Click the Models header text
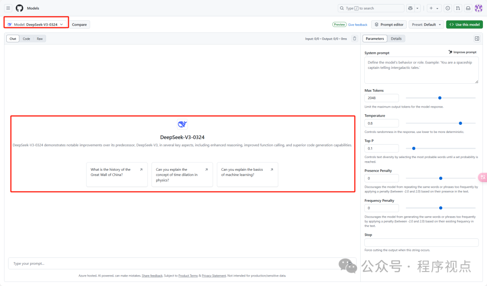The image size is (487, 286). coord(33,9)
